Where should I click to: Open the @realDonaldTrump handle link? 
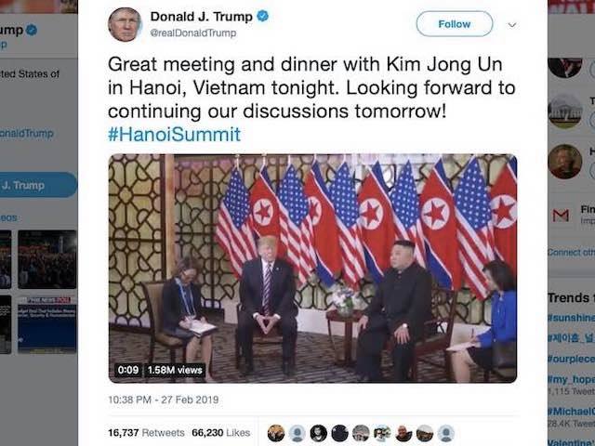(x=193, y=33)
